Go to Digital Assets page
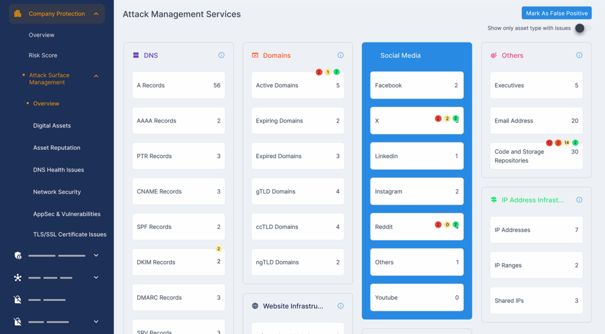The width and height of the screenshot is (605, 334). (x=52, y=126)
